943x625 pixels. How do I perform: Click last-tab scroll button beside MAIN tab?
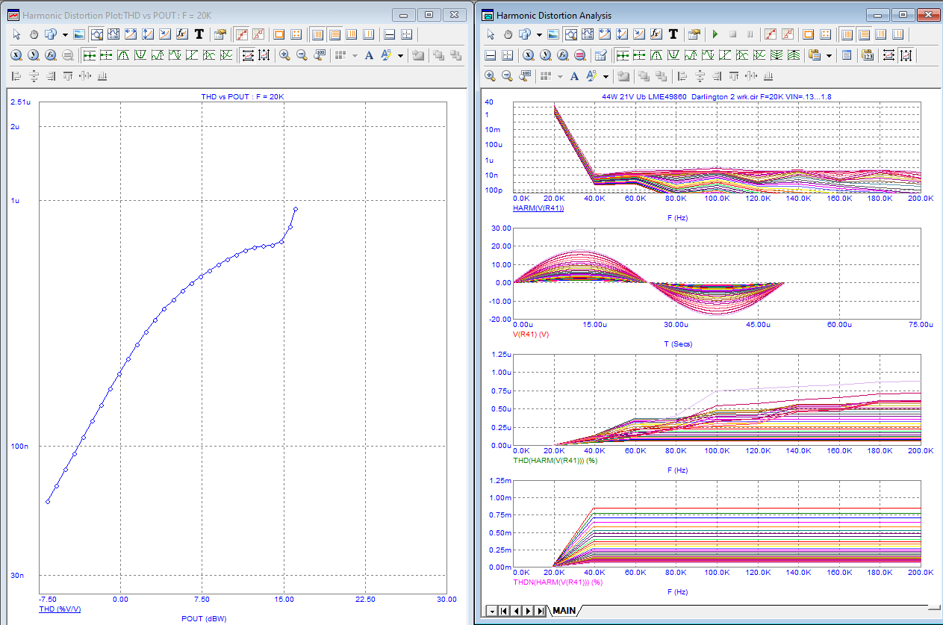[x=541, y=611]
